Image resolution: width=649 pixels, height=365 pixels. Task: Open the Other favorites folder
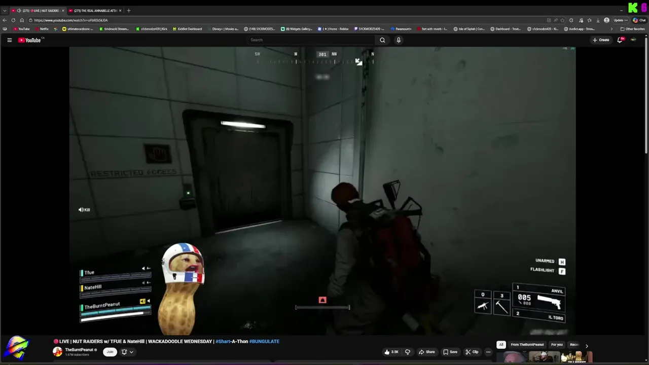633,29
